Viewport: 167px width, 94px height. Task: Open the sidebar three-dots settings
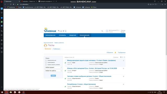2,87
